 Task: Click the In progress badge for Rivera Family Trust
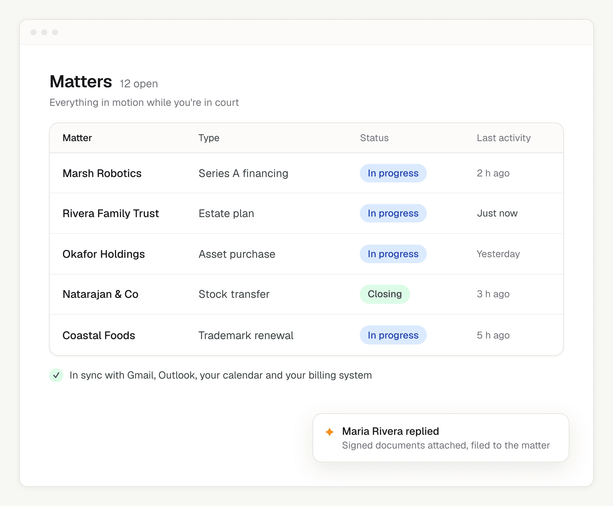(393, 213)
